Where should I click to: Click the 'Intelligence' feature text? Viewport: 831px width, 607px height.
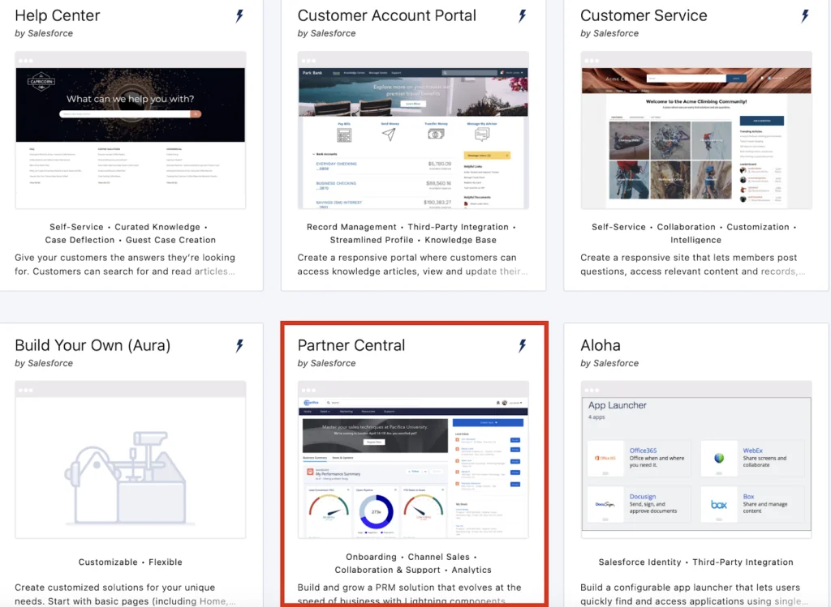coord(695,240)
